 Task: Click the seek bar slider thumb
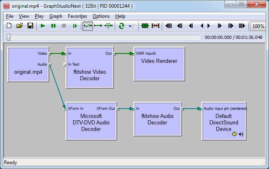pos(8,37)
